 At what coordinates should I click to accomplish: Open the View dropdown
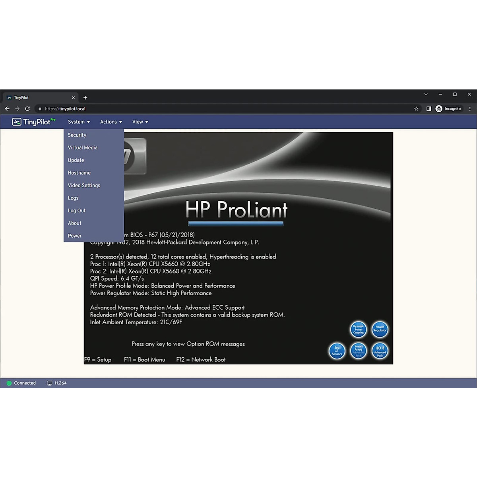click(140, 122)
